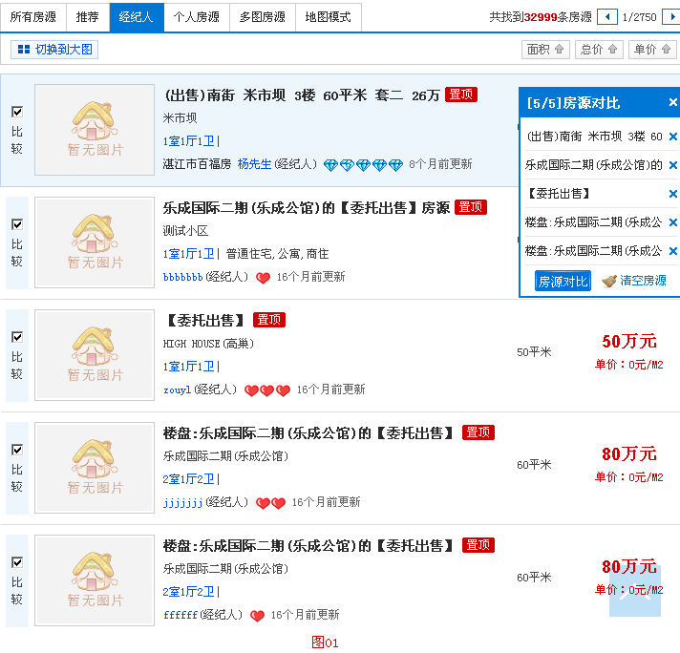Open agent 杨先生 profile link
Image resolution: width=680 pixels, height=653 pixels.
tap(254, 164)
